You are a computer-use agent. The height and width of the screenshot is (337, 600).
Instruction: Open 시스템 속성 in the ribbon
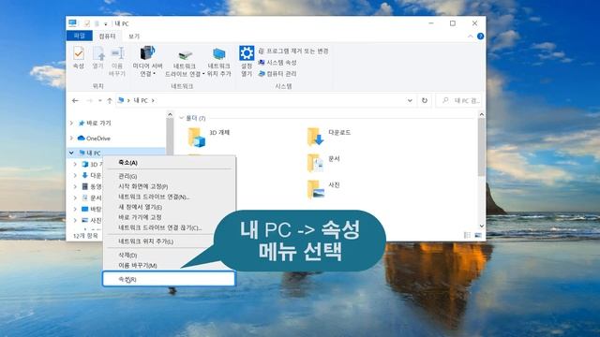[277, 63]
